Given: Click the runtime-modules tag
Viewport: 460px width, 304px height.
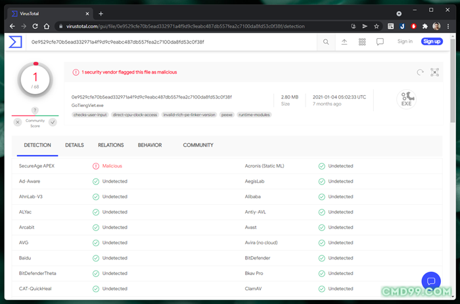Looking at the screenshot, I should 254,115.
